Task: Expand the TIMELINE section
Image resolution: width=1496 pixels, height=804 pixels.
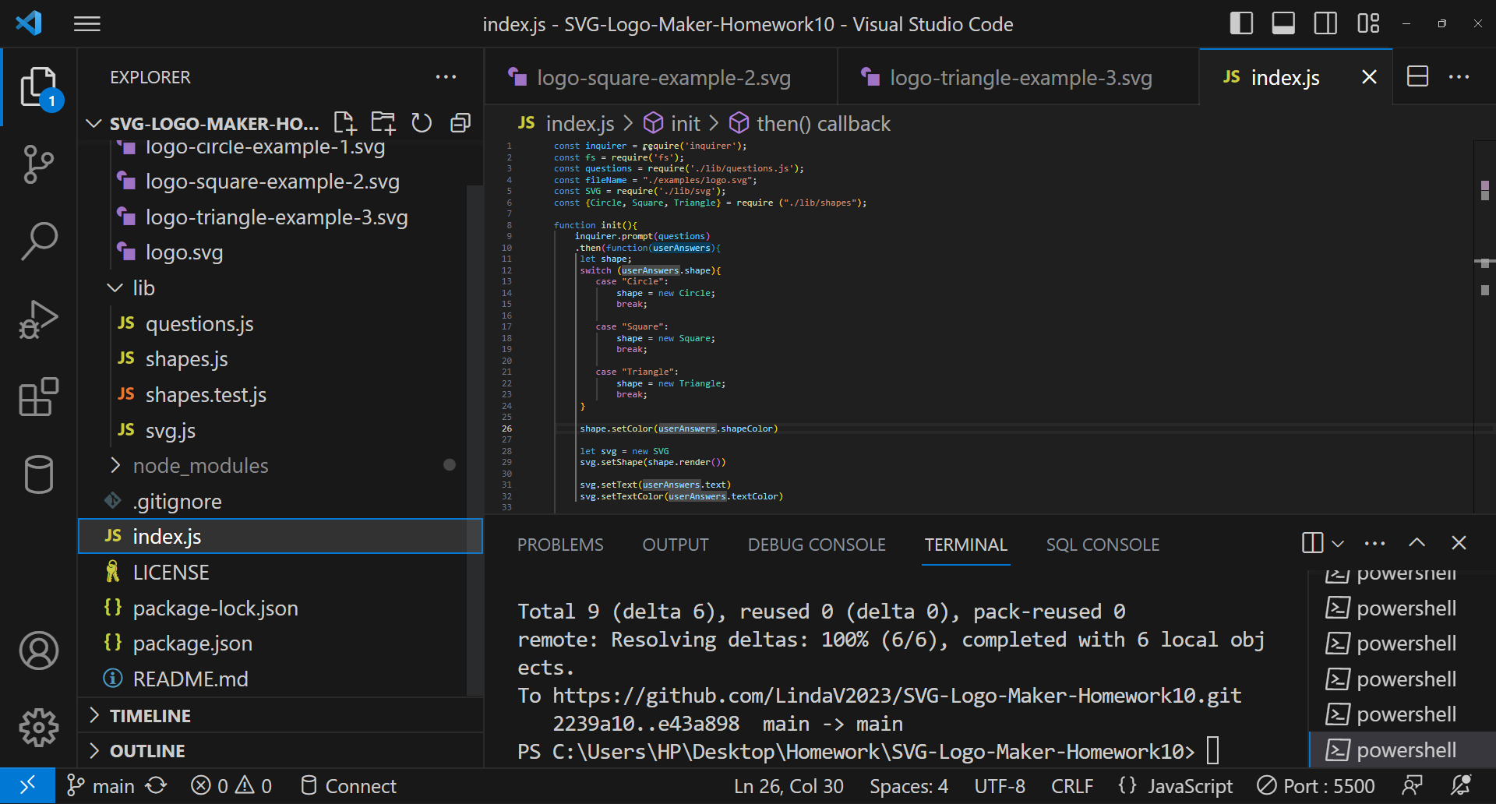Action: pyautogui.click(x=150, y=714)
